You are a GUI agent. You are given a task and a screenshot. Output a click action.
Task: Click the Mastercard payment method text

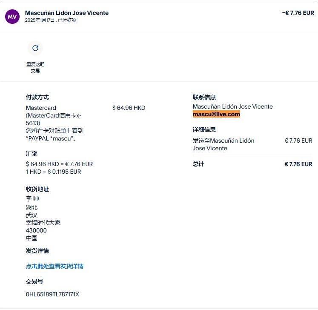41,108
